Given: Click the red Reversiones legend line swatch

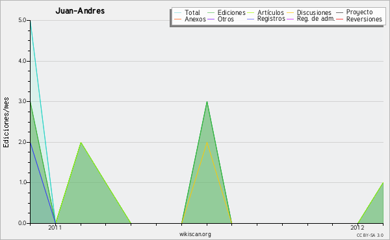Looking at the screenshot, I should (x=339, y=19).
